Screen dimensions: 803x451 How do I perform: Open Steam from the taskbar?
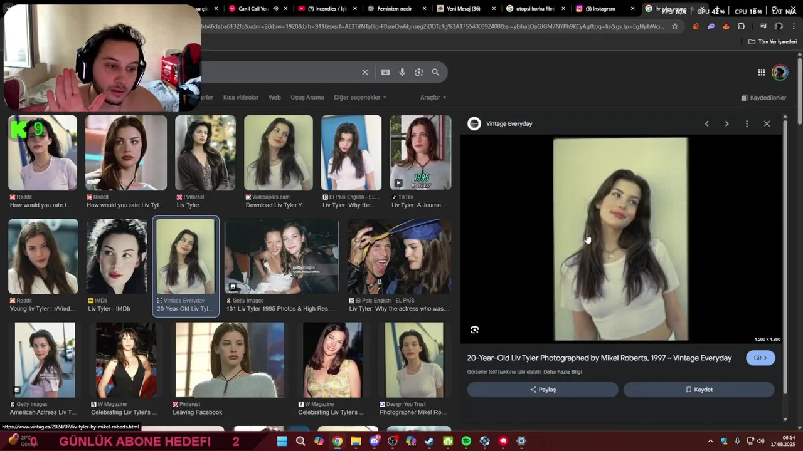pos(429,442)
